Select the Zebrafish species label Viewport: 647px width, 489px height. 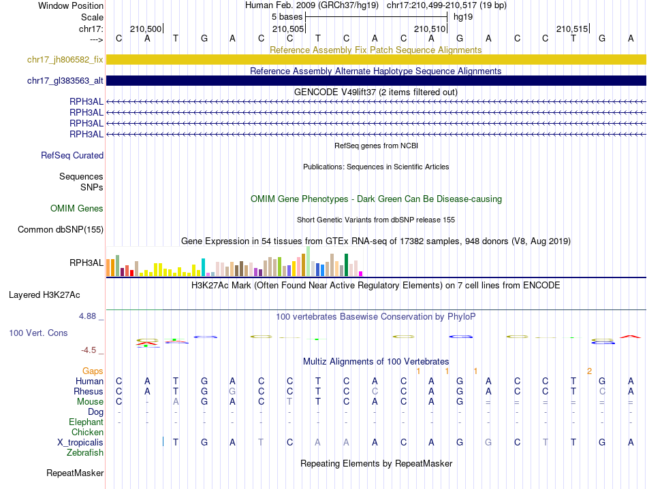coord(85,453)
